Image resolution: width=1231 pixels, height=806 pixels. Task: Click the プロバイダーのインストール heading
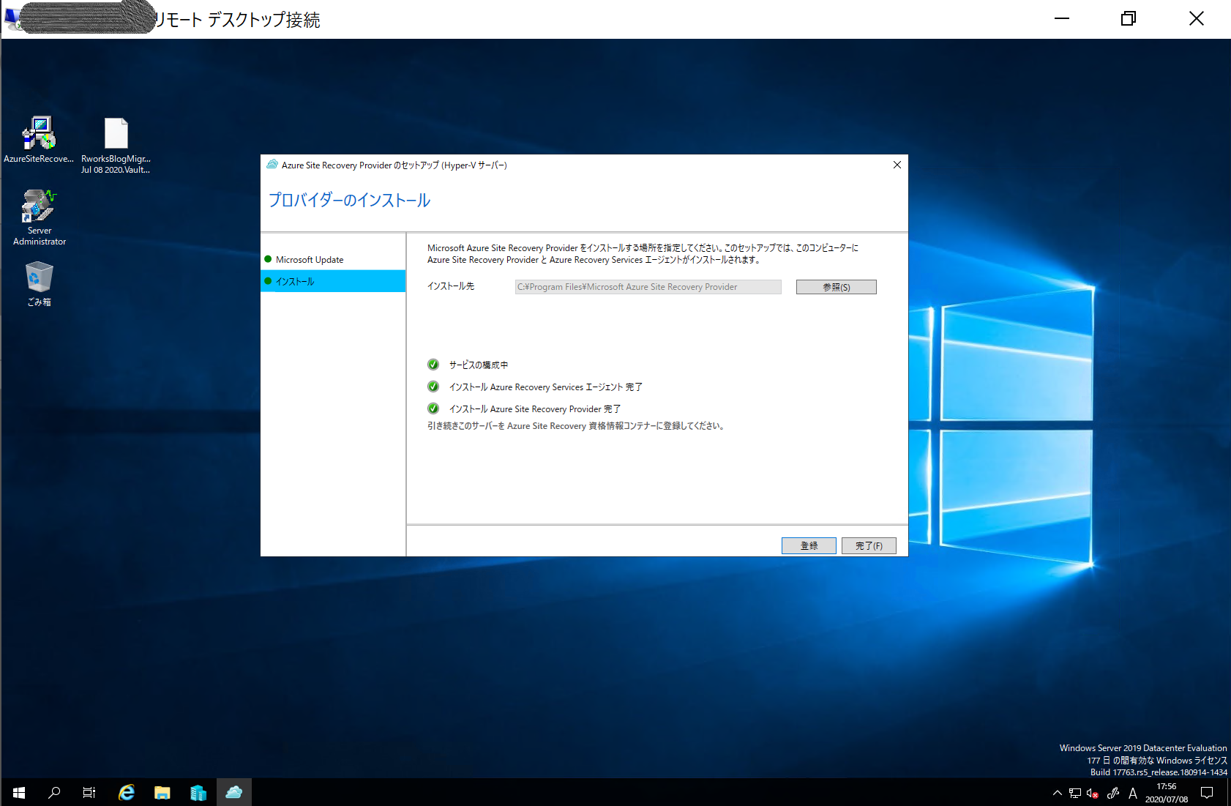(x=349, y=200)
